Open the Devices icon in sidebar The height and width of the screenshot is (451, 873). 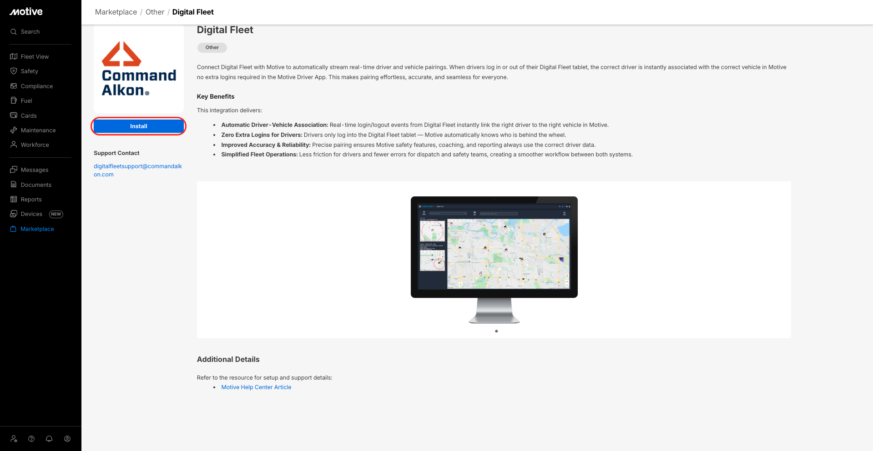tap(14, 214)
